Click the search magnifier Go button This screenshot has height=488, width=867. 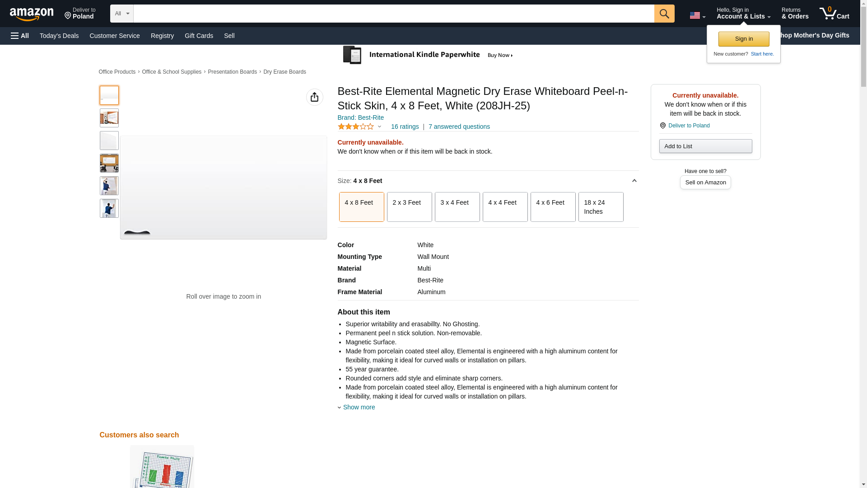tap(664, 14)
